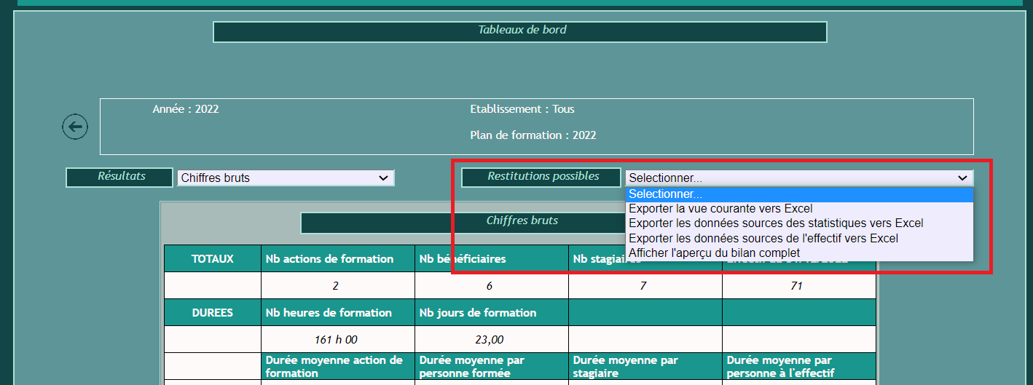Click the 'TOTAUX' row header
This screenshot has height=385, width=1033.
click(213, 259)
